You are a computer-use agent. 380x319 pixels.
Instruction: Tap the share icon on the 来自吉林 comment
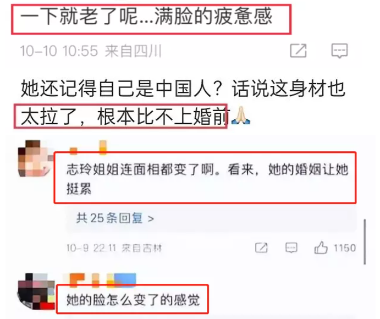[261, 248]
